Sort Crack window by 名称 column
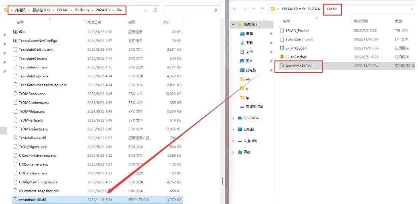 (287, 21)
